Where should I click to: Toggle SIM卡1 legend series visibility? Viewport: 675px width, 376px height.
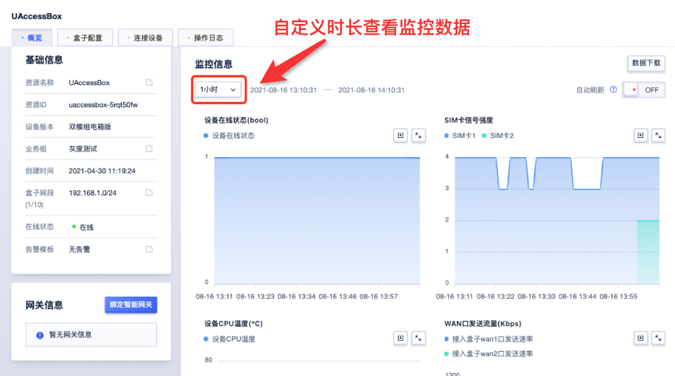click(x=460, y=136)
